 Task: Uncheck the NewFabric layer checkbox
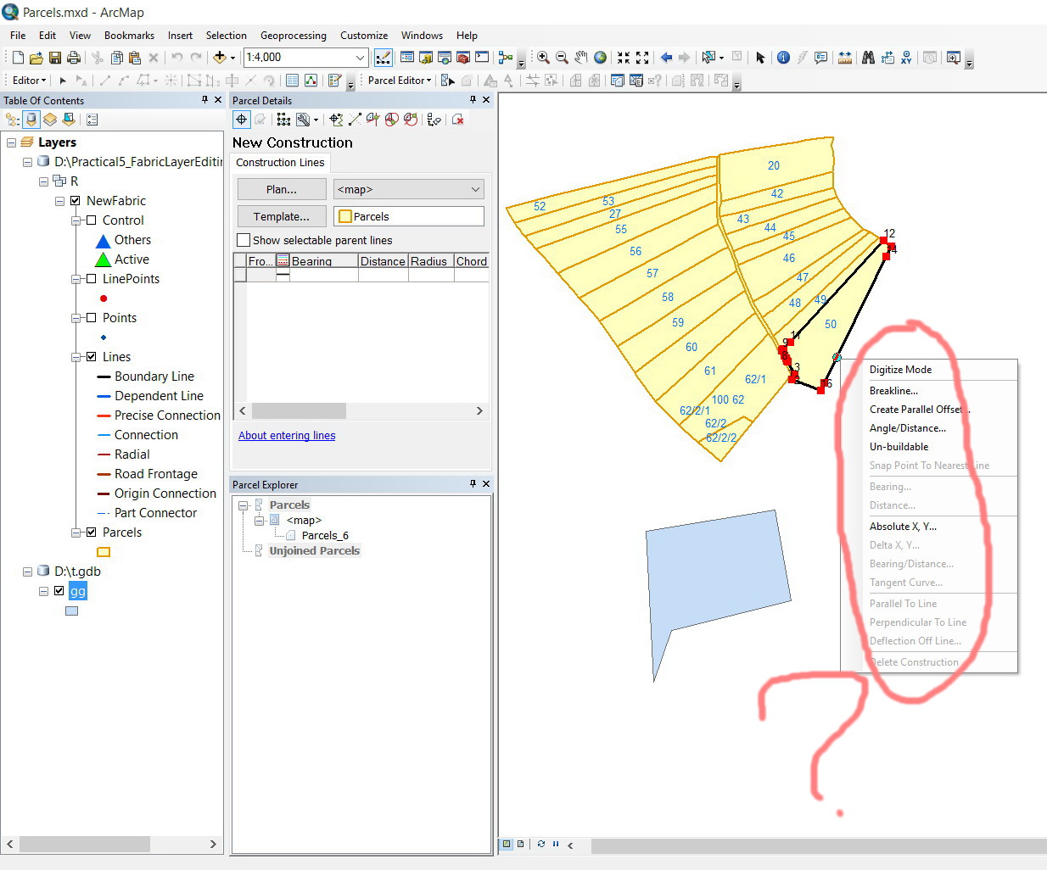[x=76, y=201]
